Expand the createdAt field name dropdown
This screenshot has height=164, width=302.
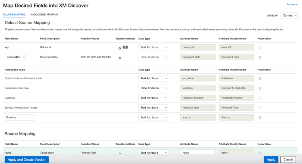(x=15, y=57)
